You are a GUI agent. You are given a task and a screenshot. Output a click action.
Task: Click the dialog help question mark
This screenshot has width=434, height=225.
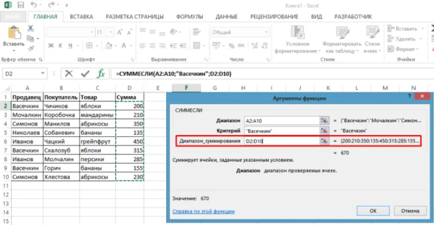pyautogui.click(x=409, y=96)
